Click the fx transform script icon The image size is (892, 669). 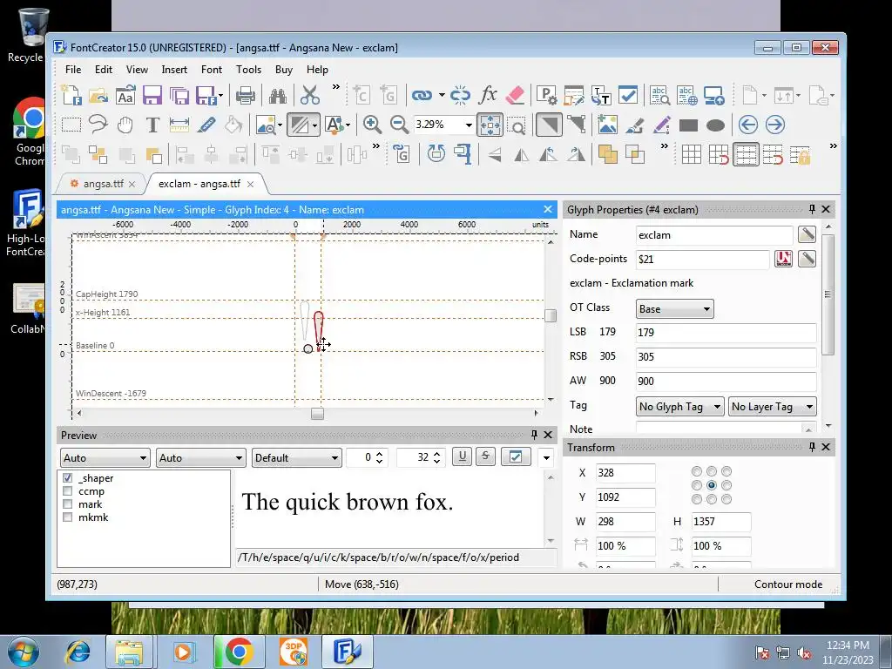coord(488,95)
